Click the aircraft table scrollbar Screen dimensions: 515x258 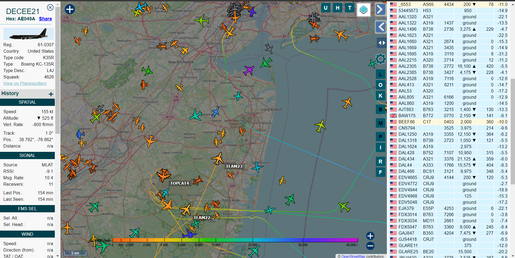coord(513,132)
